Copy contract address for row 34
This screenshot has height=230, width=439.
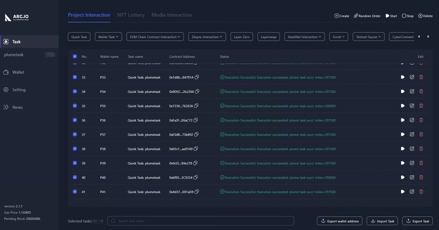(x=197, y=92)
